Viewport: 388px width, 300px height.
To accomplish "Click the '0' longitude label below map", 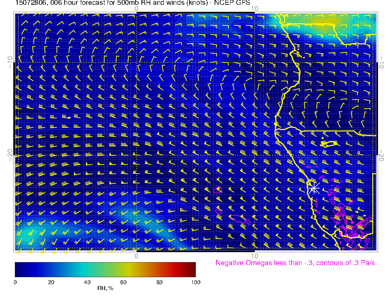I will point(136,256).
